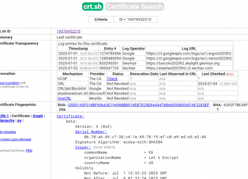This screenshot has height=179, width=248.
Task: Click the Provider column header
Action: 97,74
